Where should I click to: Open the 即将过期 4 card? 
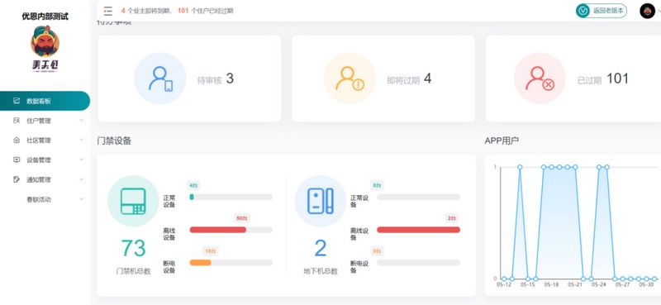(383, 79)
